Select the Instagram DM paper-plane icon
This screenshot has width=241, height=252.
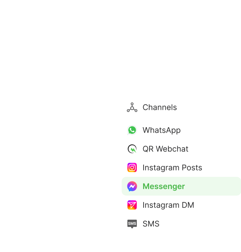click(132, 205)
